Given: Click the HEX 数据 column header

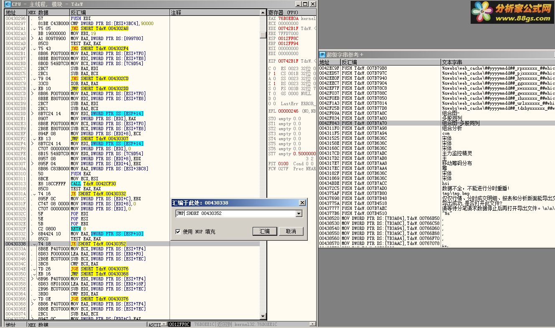Looking at the screenshot, I should [48, 13].
